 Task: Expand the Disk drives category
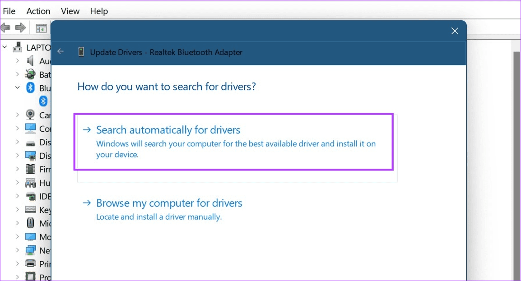[17, 142]
